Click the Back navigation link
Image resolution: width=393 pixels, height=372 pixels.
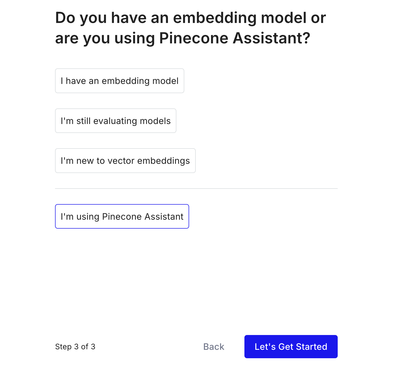213,346
